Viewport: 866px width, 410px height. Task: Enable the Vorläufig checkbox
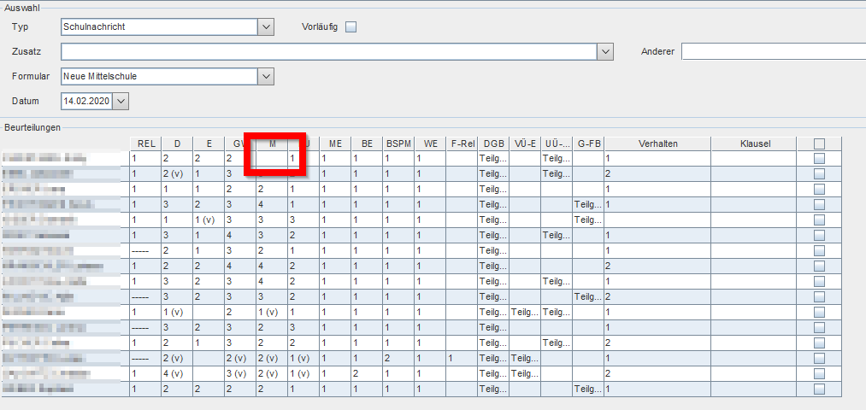point(351,27)
